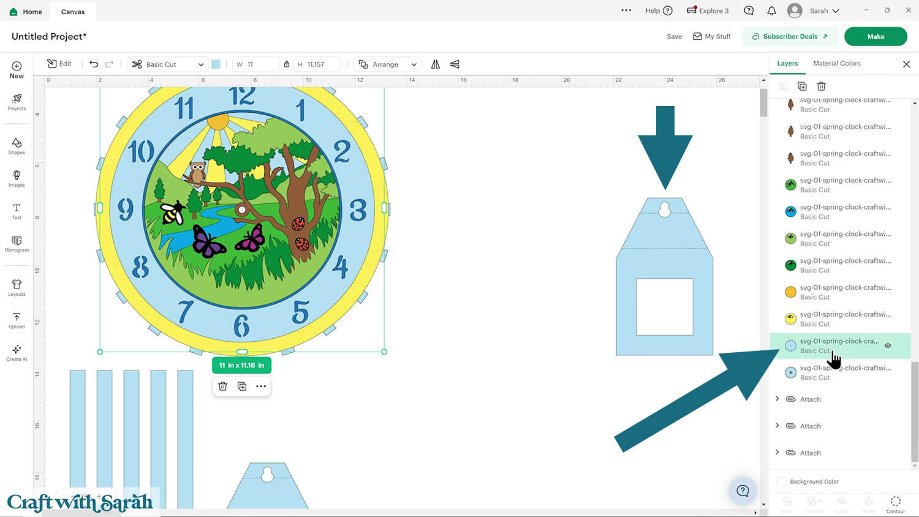The height and width of the screenshot is (517, 919).
Task: Select the highlighted light blue layer row
Action: 840,345
